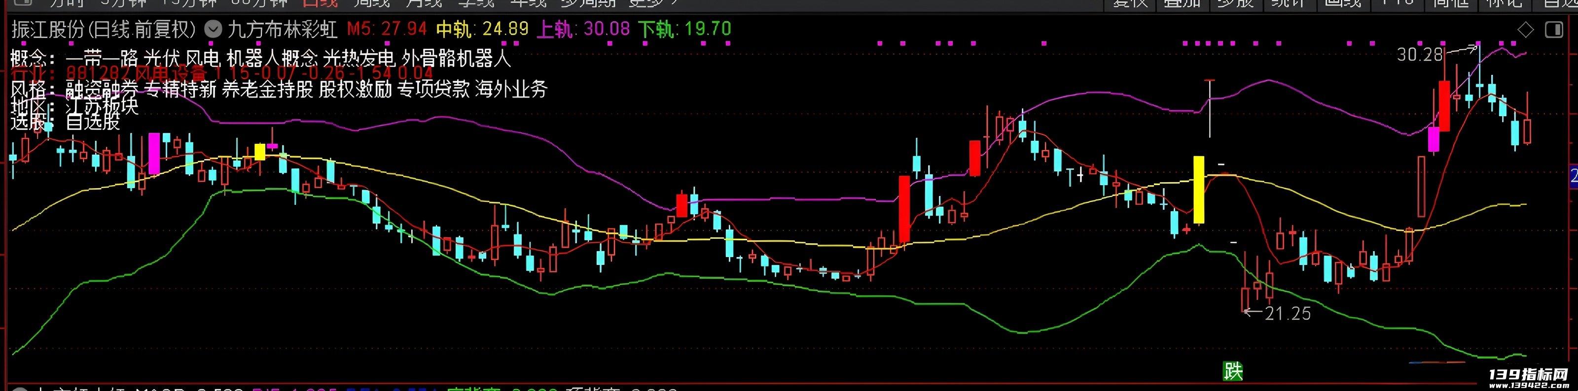
Task: Select the 30.28 high price marker
Action: pos(1420,55)
